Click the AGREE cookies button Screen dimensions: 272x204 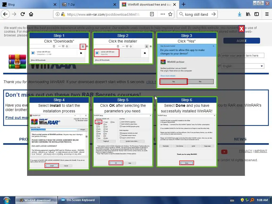242,41
